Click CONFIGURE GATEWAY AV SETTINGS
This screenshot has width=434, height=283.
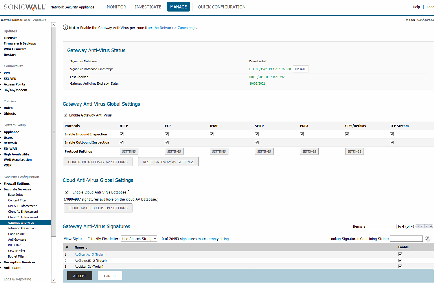98,162
